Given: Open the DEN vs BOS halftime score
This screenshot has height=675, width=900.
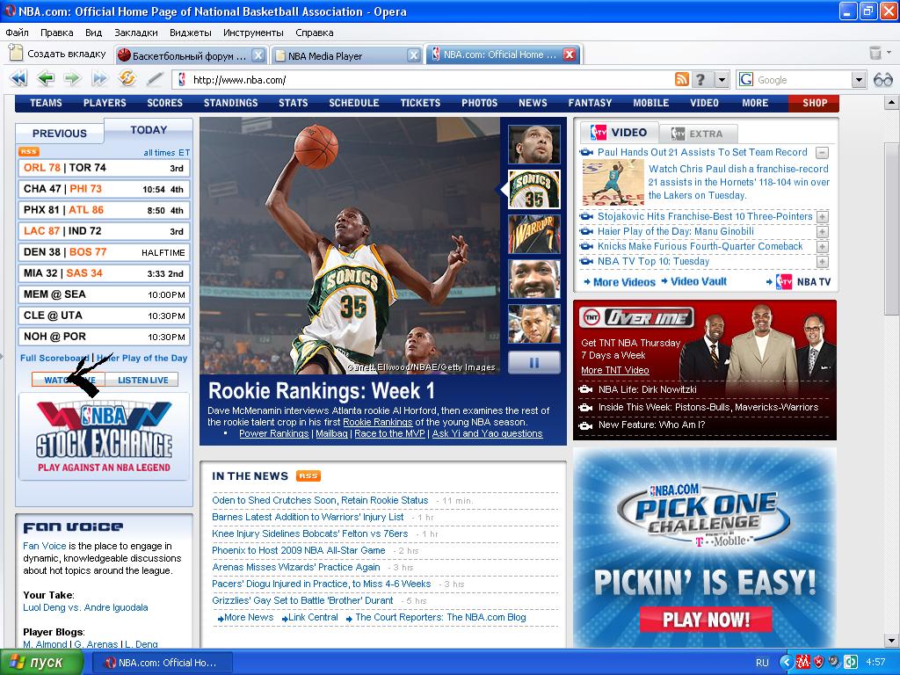Looking at the screenshot, I should point(104,252).
